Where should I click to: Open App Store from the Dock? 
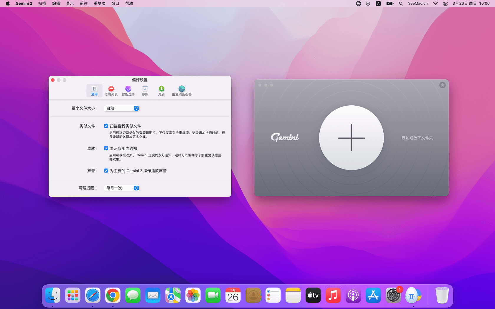[x=373, y=295]
